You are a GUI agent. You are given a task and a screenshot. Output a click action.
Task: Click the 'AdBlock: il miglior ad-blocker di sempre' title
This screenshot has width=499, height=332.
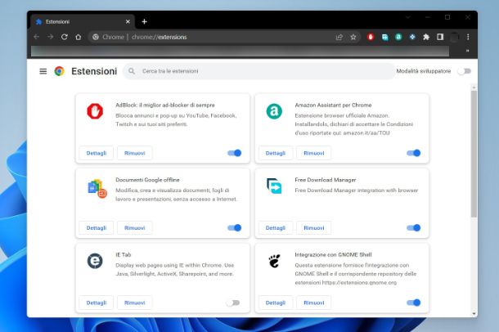click(x=165, y=105)
